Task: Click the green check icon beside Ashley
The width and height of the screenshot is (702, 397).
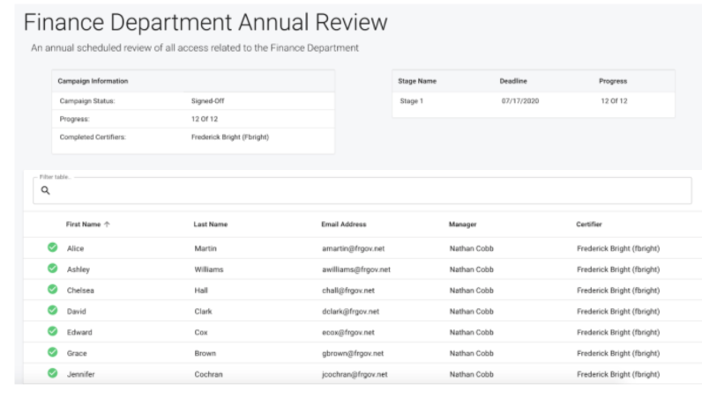Action: (x=52, y=268)
